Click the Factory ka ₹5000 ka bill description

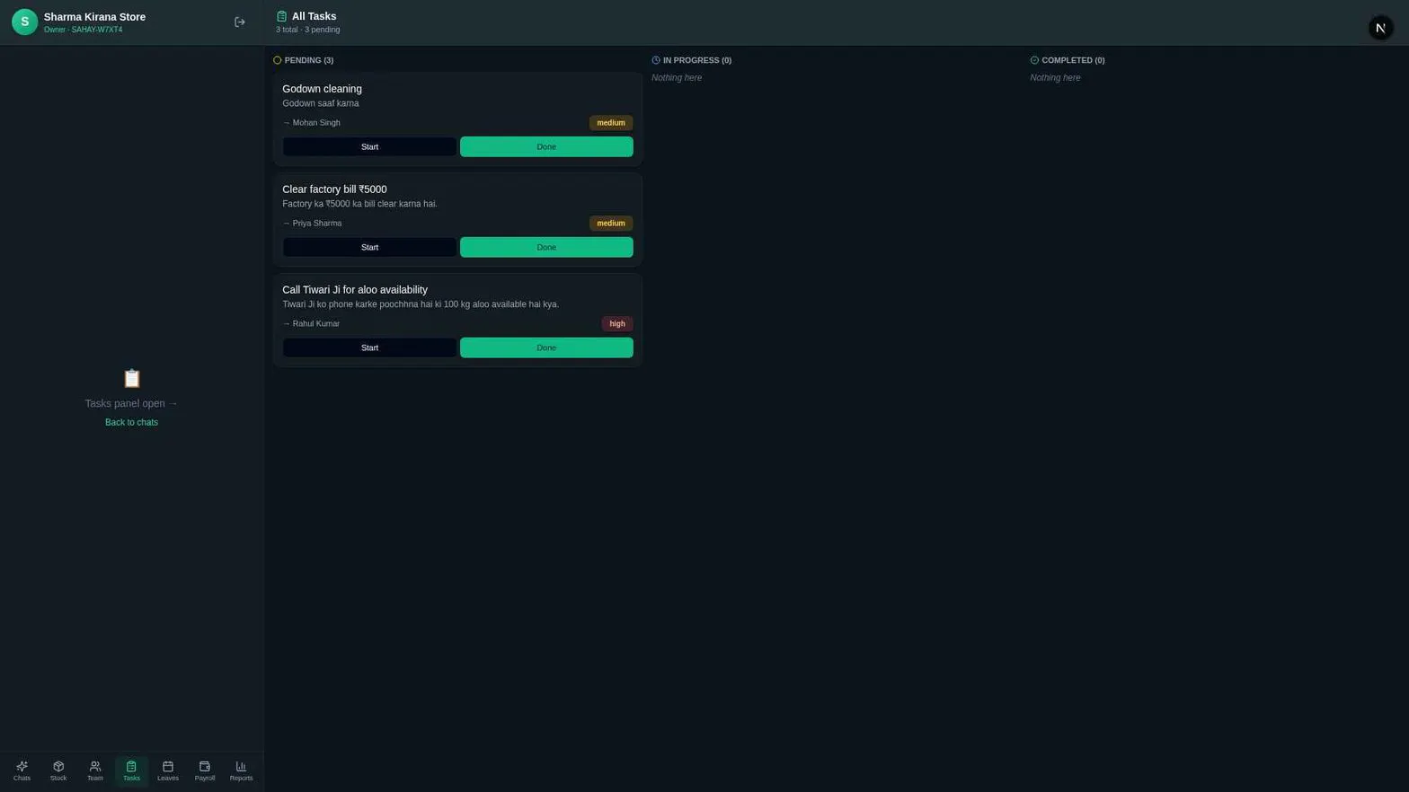pos(359,204)
